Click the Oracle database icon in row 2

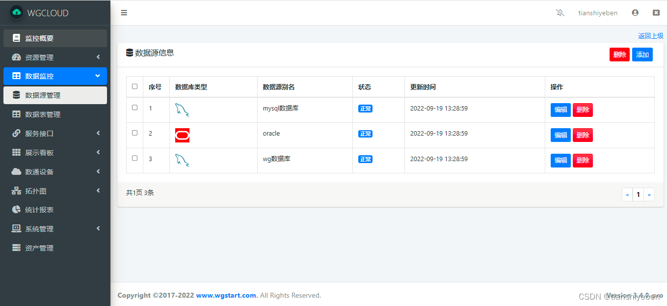click(182, 135)
